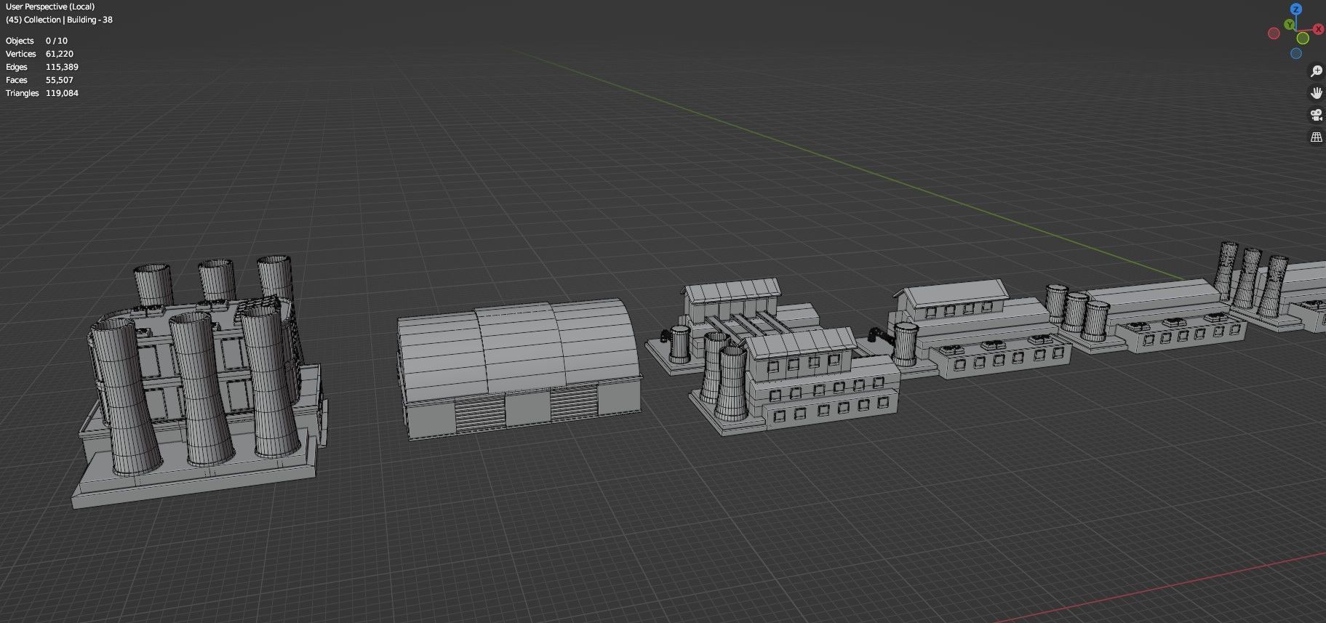Image resolution: width=1326 pixels, height=623 pixels.
Task: Click the Triangles 119,084 statistic
Action: click(x=42, y=93)
